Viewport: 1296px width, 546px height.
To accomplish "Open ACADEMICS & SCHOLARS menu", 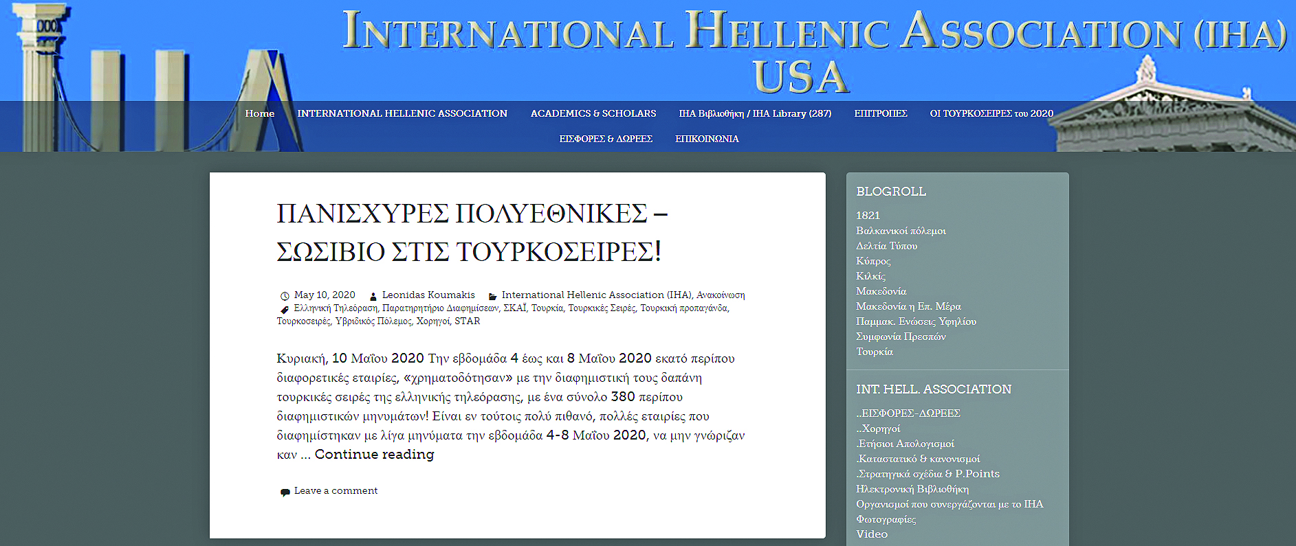I will [593, 113].
